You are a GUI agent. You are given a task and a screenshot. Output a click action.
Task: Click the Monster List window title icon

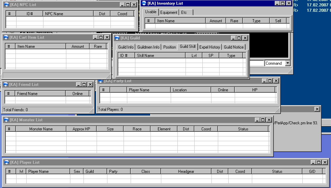coord(6,120)
